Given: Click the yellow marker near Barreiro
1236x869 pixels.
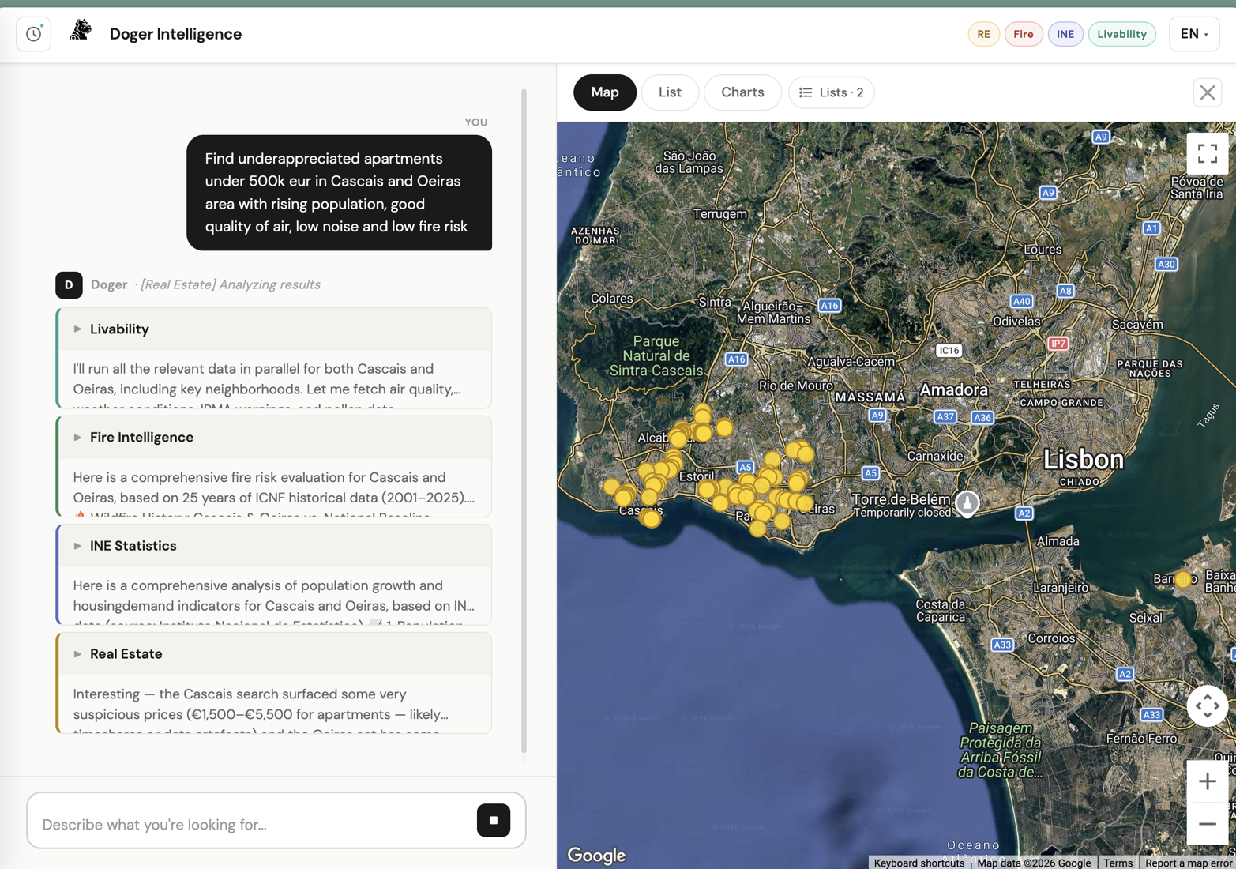Looking at the screenshot, I should click(1182, 579).
